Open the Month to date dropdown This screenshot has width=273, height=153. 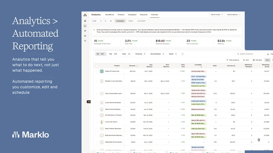[217, 15]
